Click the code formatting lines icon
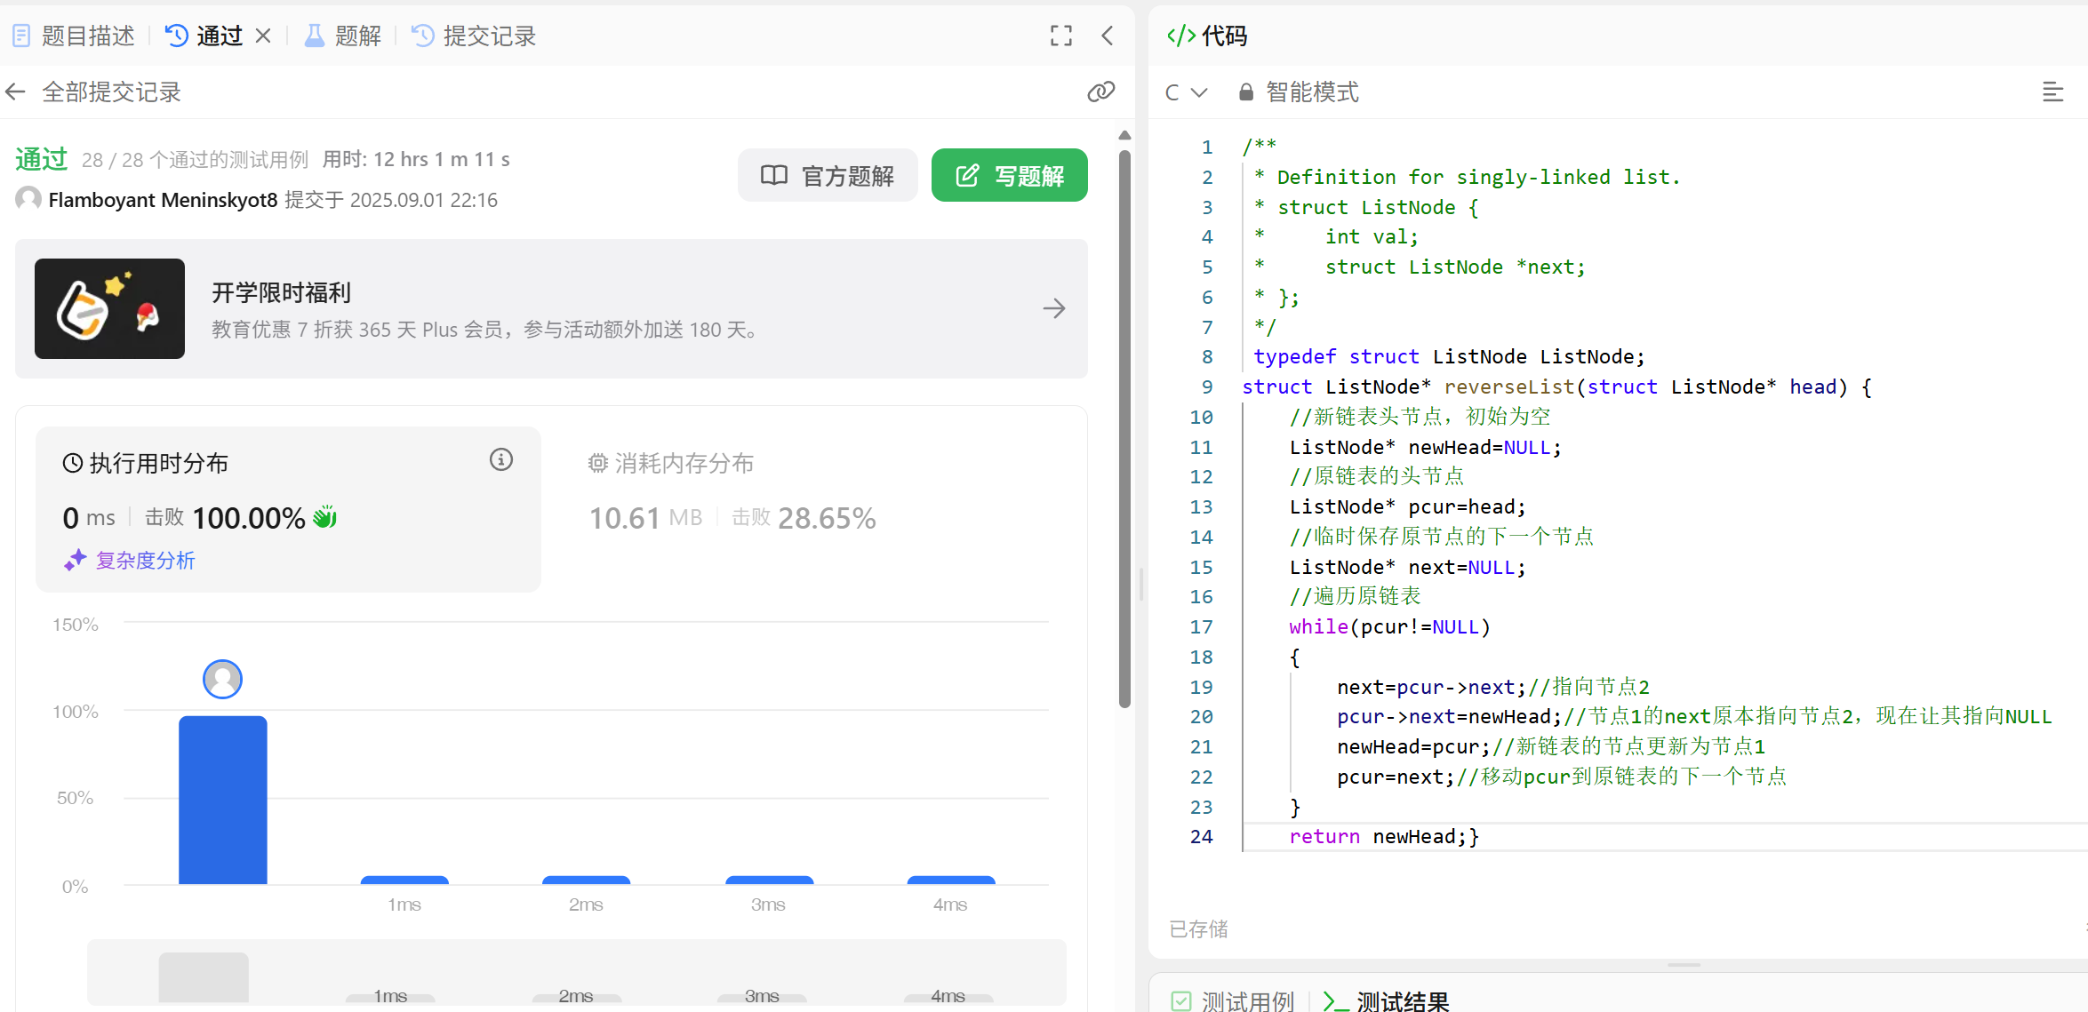 (x=2052, y=92)
